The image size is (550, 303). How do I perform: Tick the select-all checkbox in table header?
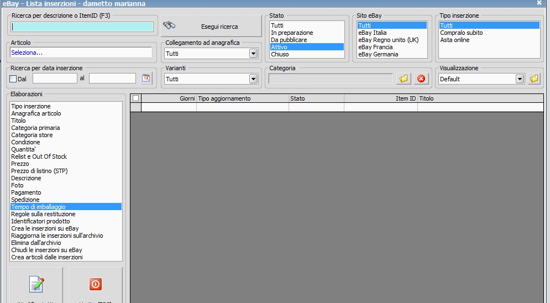coord(136,98)
